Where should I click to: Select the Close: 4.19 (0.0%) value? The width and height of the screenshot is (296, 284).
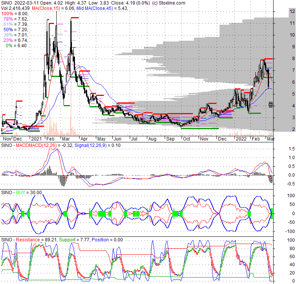click(x=130, y=3)
